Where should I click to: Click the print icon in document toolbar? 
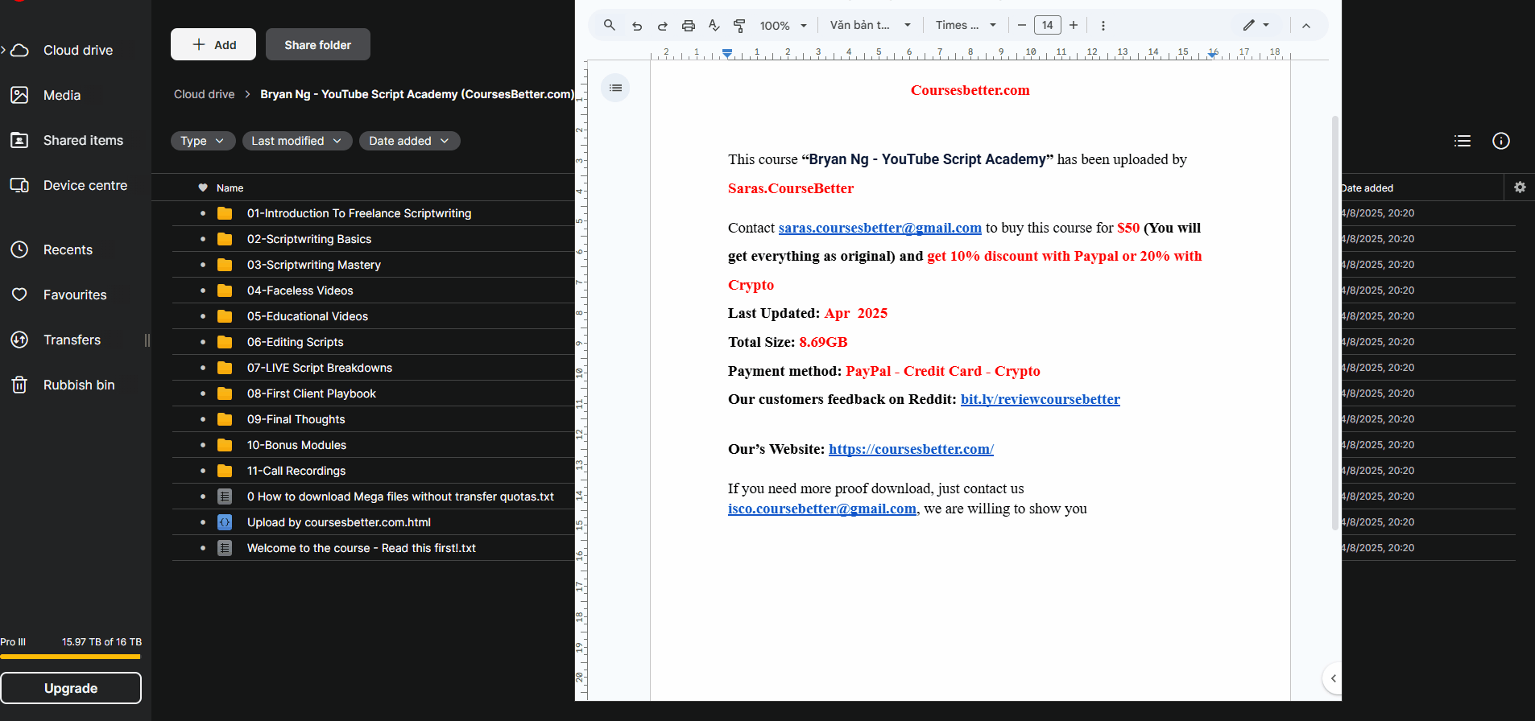(688, 26)
